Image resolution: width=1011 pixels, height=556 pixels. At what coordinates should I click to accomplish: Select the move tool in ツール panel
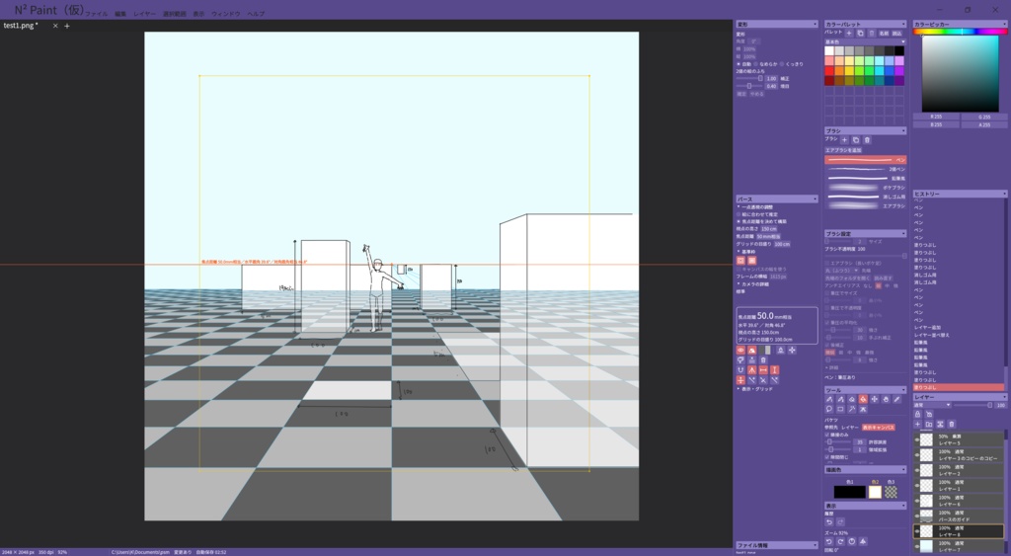pos(875,399)
